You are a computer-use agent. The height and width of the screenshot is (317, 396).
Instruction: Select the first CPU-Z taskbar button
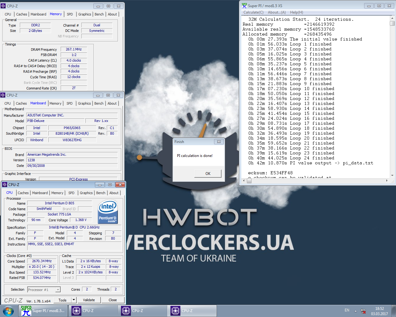pos(93,311)
